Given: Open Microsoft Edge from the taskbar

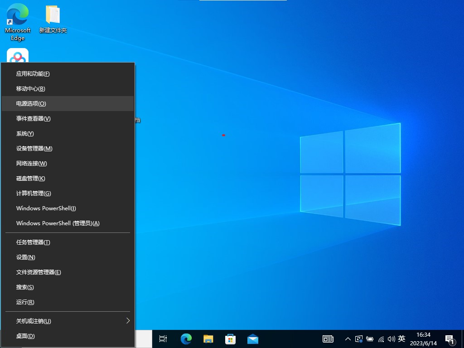Looking at the screenshot, I should tap(186, 338).
